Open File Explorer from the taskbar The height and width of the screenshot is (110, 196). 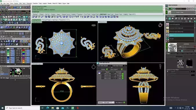click(x=53, y=108)
